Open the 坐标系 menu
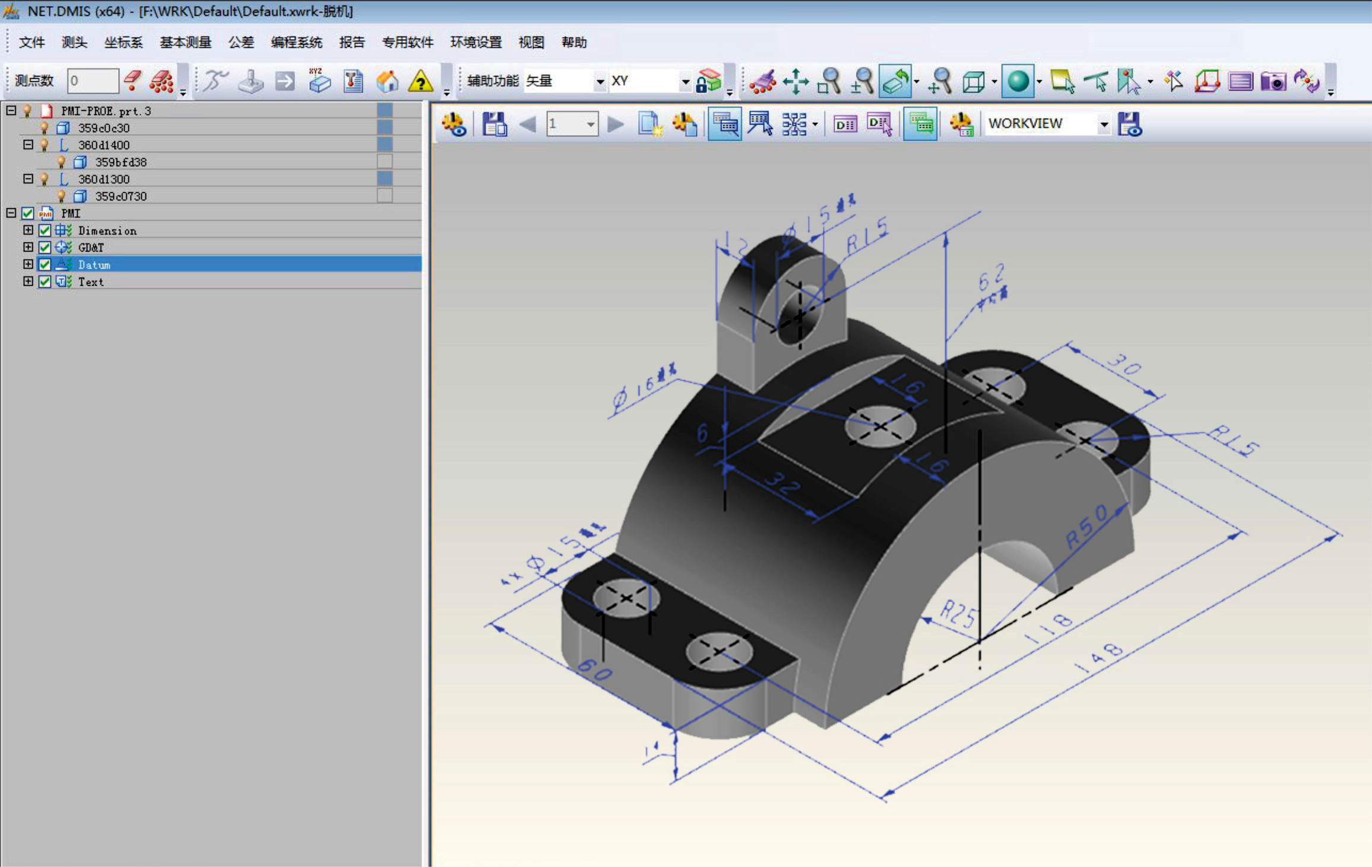The height and width of the screenshot is (867, 1372). pos(123,43)
